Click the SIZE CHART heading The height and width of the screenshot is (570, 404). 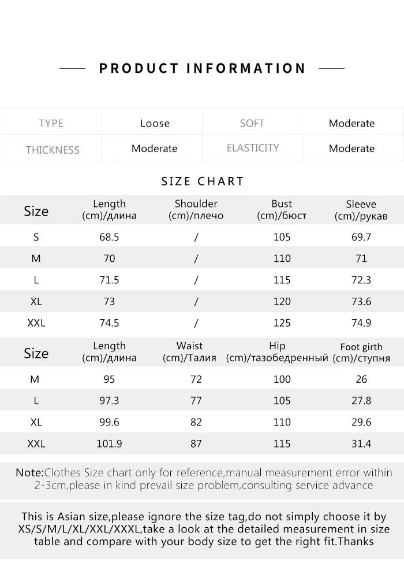coord(203,181)
